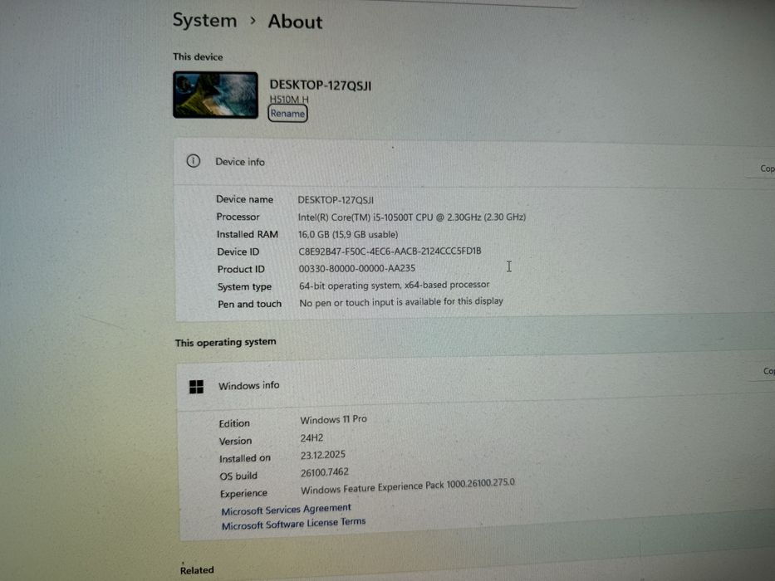Click the Processor label
The width and height of the screenshot is (775, 581).
[238, 217]
